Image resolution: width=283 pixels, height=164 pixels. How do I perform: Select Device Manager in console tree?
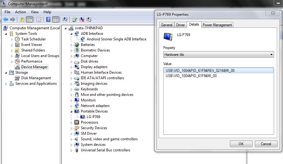(x=34, y=67)
